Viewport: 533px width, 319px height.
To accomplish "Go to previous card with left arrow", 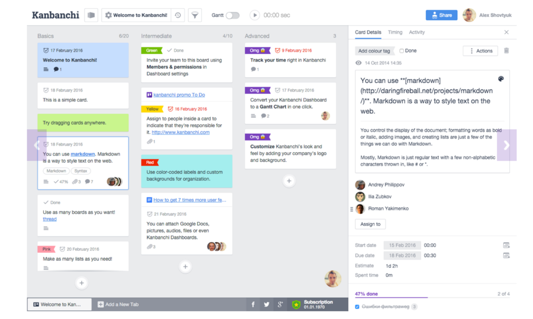I will [x=37, y=145].
